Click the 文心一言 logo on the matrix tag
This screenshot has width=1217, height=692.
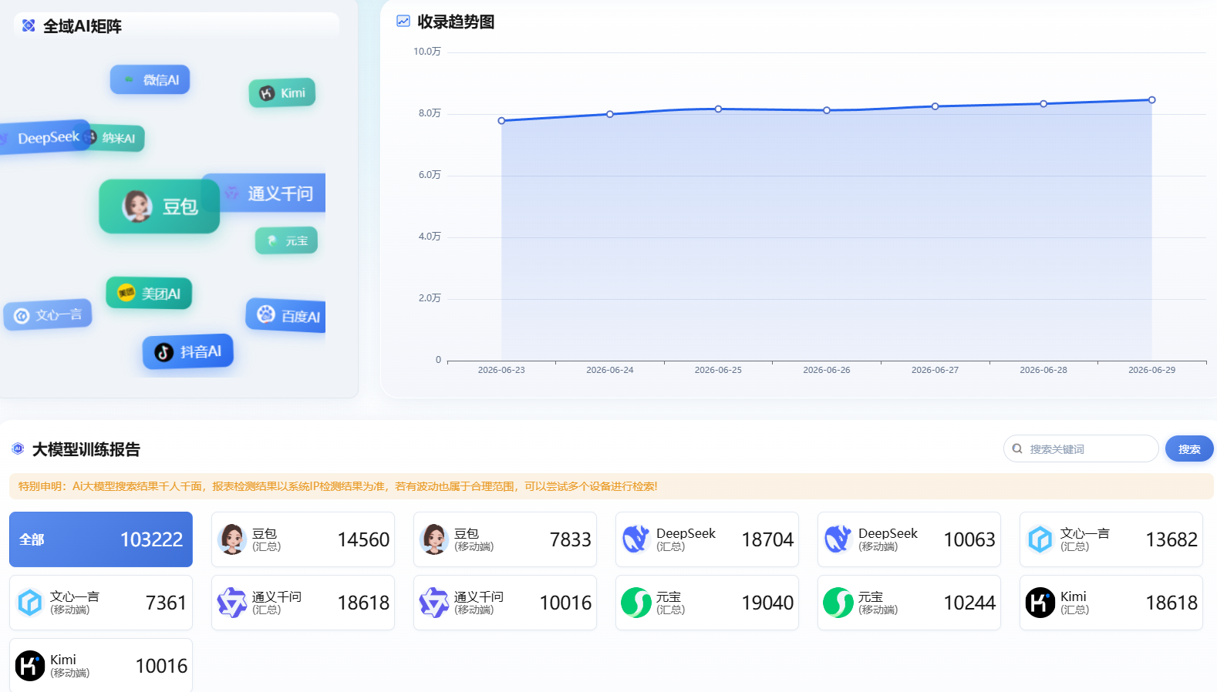click(x=22, y=316)
